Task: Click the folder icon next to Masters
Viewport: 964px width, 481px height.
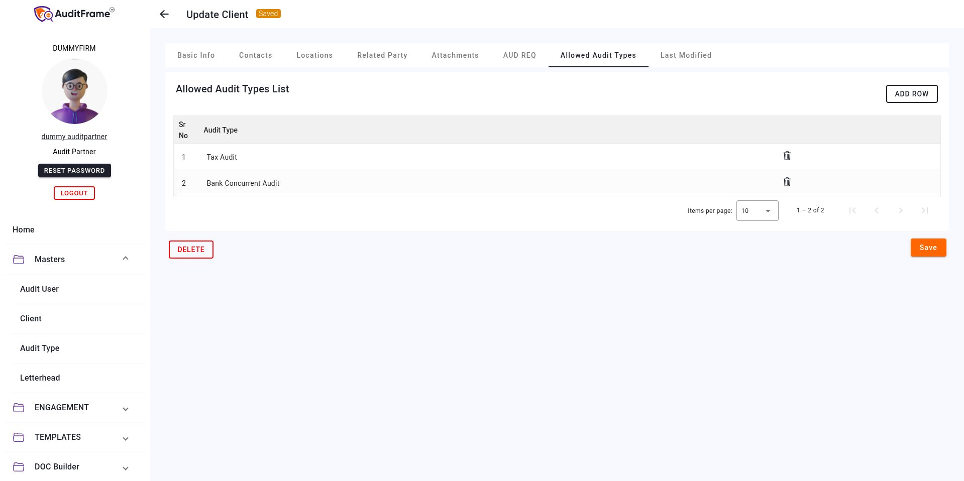Action: (19, 259)
